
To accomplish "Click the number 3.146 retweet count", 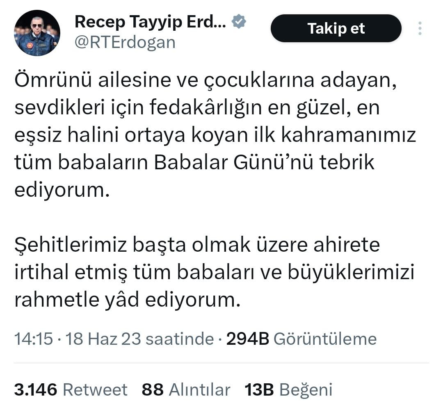I will (x=36, y=389).
